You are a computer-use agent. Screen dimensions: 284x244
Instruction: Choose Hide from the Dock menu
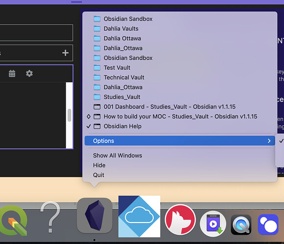pos(180,165)
